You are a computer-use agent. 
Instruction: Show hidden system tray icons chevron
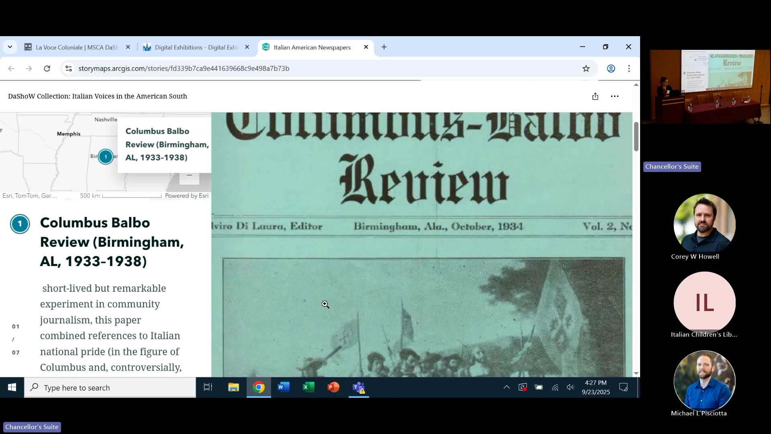pyautogui.click(x=506, y=387)
